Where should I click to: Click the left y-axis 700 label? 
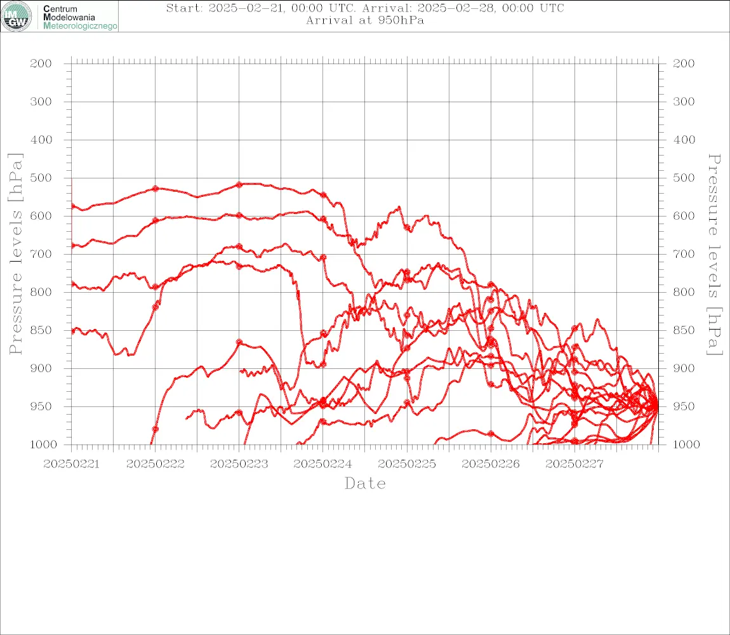(41, 255)
